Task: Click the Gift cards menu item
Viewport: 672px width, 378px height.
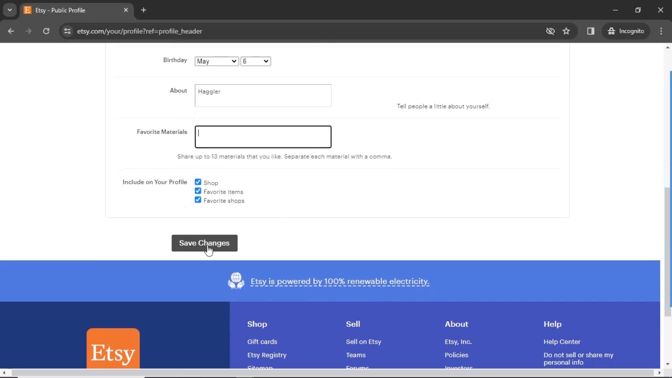Action: [x=262, y=342]
